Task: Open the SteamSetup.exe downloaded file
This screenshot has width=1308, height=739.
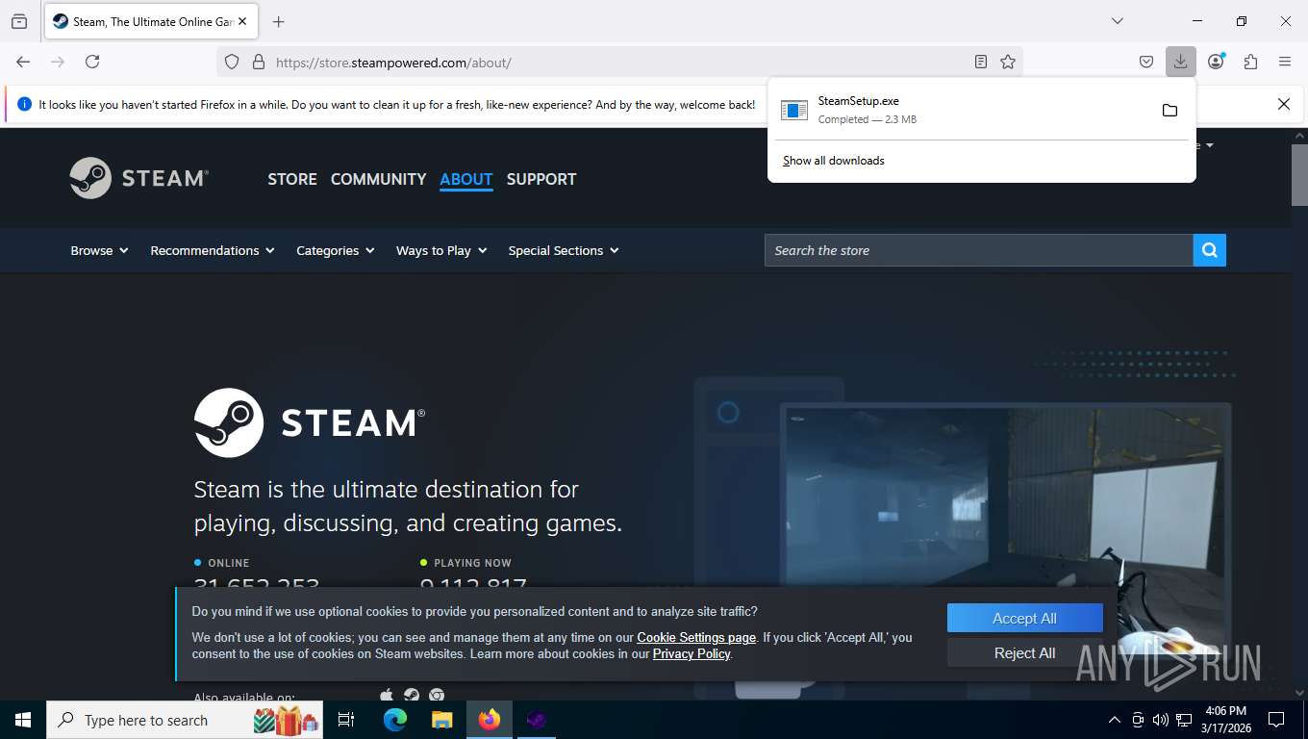Action: pyautogui.click(x=962, y=110)
